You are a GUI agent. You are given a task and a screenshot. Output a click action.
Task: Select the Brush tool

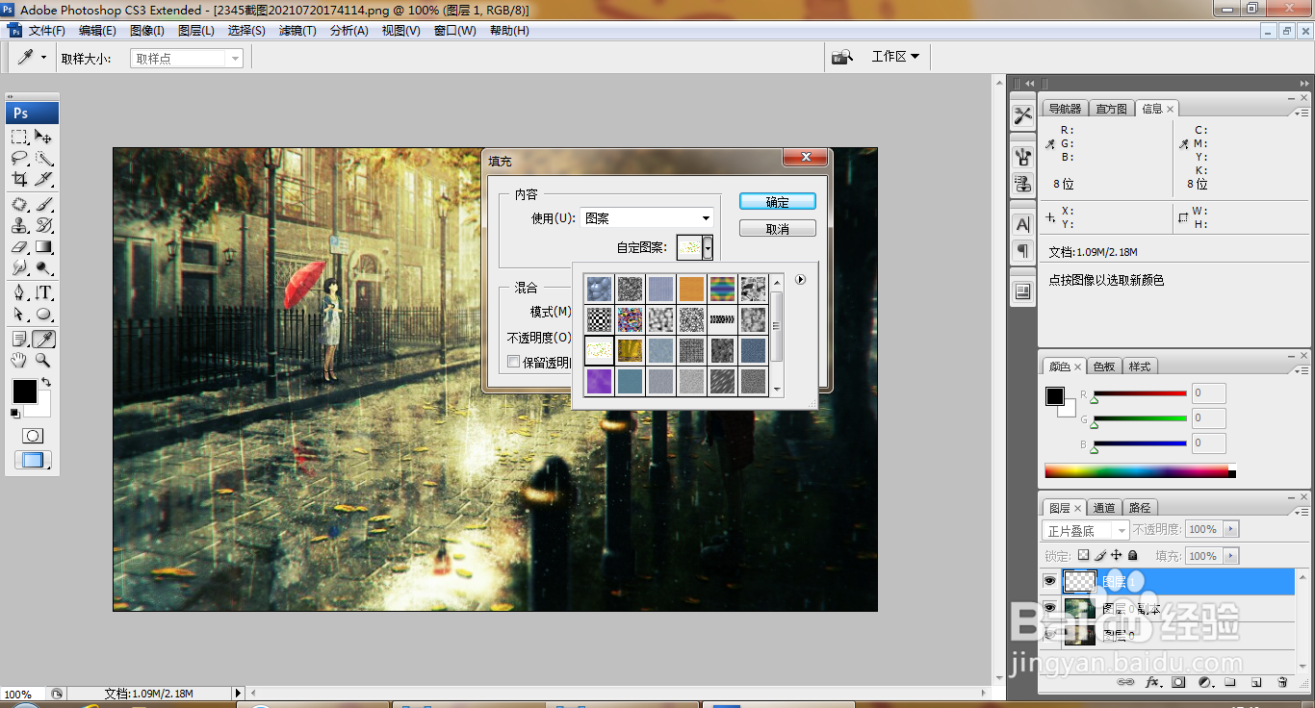point(44,204)
